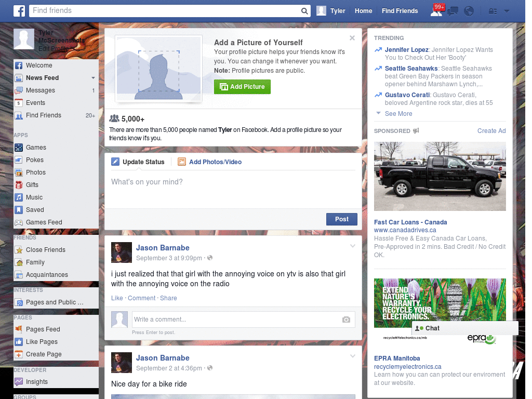Viewport: 532px width, 399px height.
Task: Click Tyler's profile thumbnail in top bar
Action: pos(321,11)
